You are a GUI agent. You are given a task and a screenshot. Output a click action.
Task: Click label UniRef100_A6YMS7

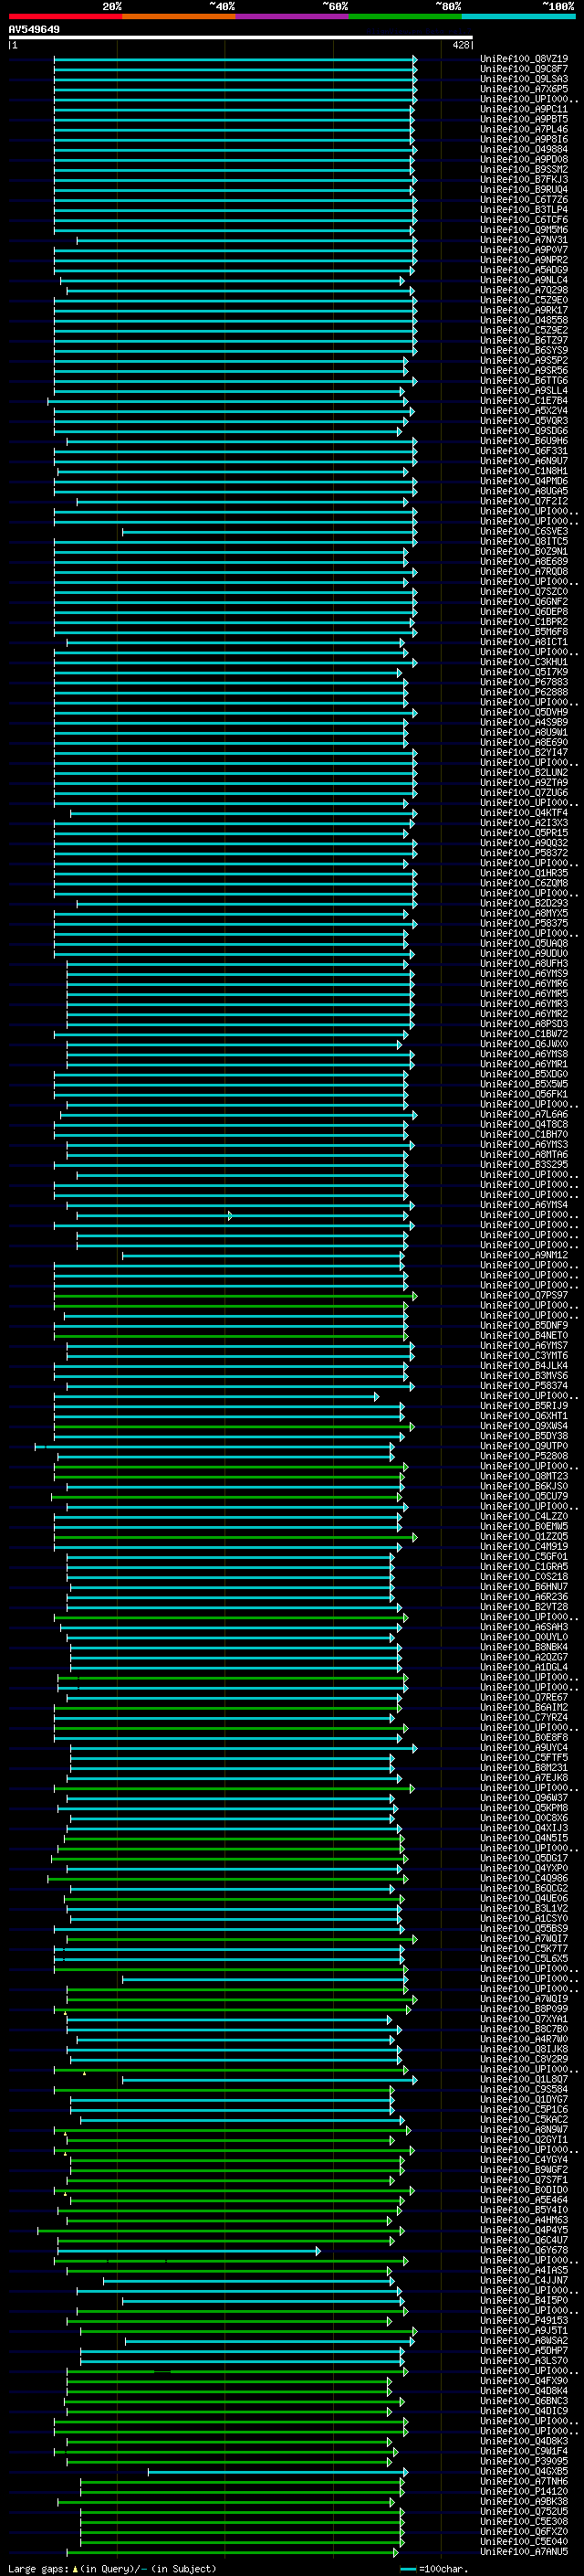[x=524, y=1346]
